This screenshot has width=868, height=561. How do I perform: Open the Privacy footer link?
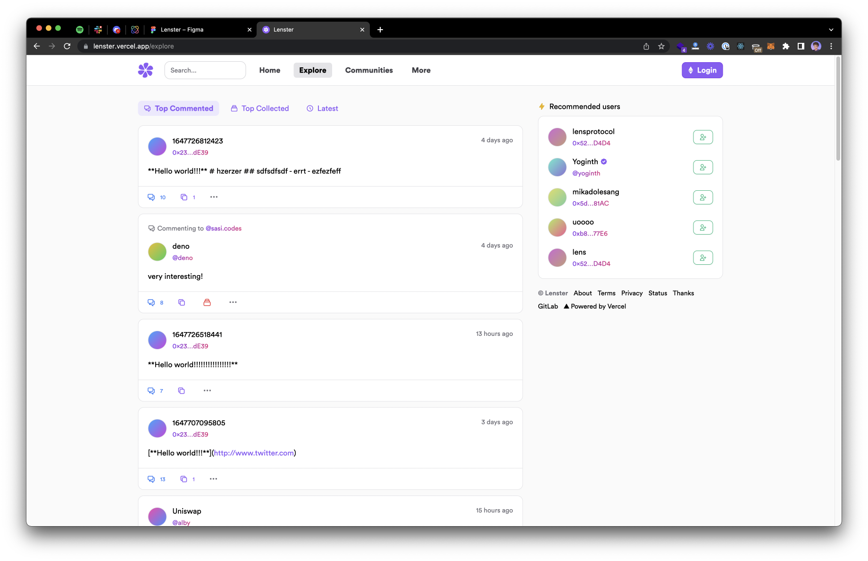click(632, 293)
